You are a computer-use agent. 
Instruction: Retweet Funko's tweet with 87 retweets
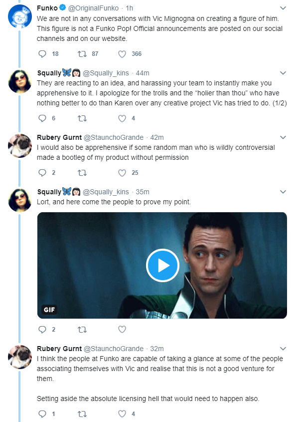[x=82, y=54]
